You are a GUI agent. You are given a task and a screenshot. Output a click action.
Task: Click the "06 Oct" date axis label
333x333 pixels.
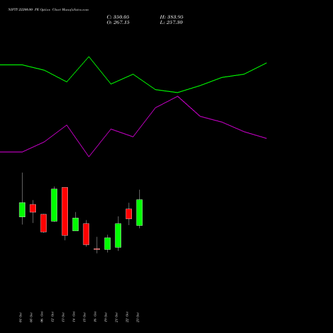42,318
